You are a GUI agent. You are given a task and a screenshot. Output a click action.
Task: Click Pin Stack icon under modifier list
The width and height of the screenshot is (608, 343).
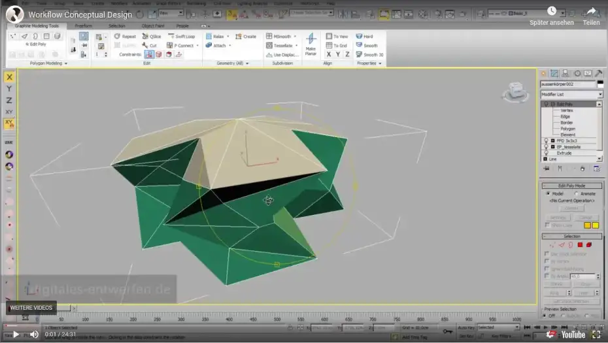[547, 169]
